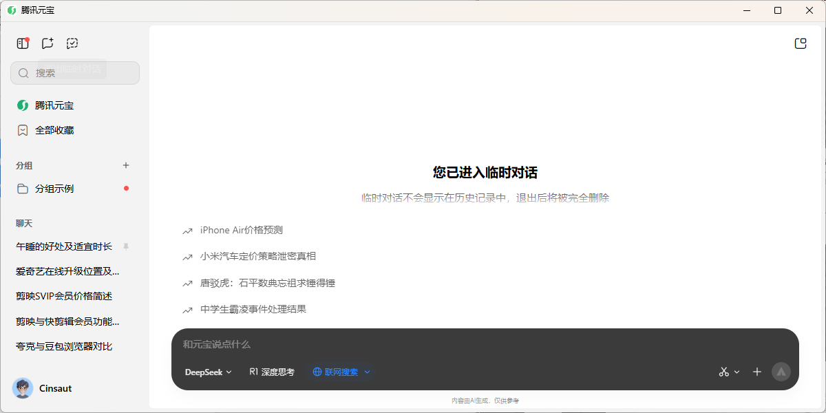Click the pin icon beside 午睡的好处及适宜时长

point(125,246)
